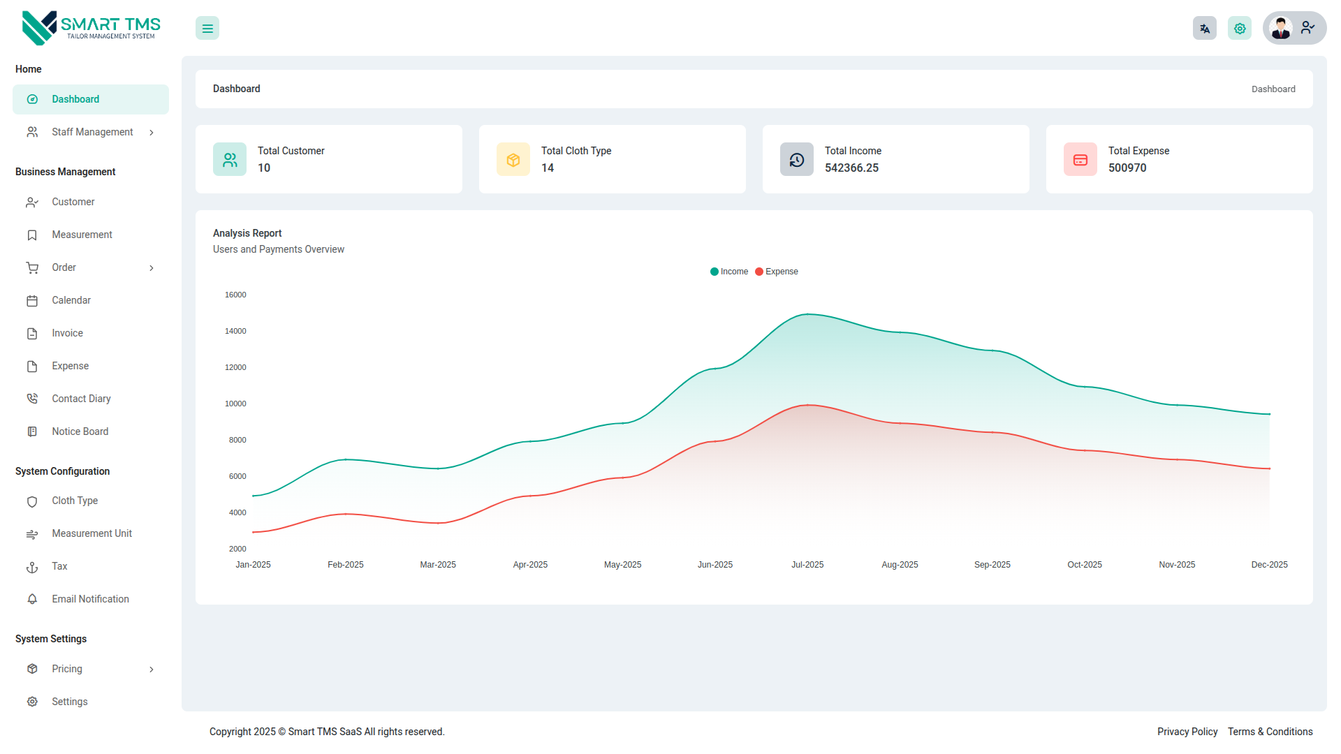The image size is (1341, 754).
Task: Toggle Expense series in chart legend
Action: coord(776,272)
